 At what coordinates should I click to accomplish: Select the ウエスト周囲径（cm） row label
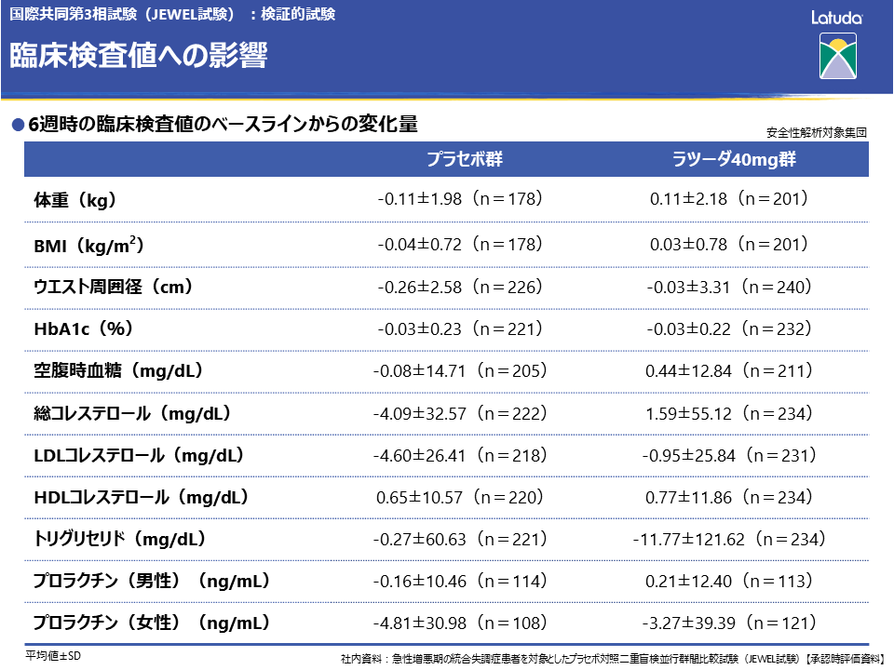tap(113, 288)
